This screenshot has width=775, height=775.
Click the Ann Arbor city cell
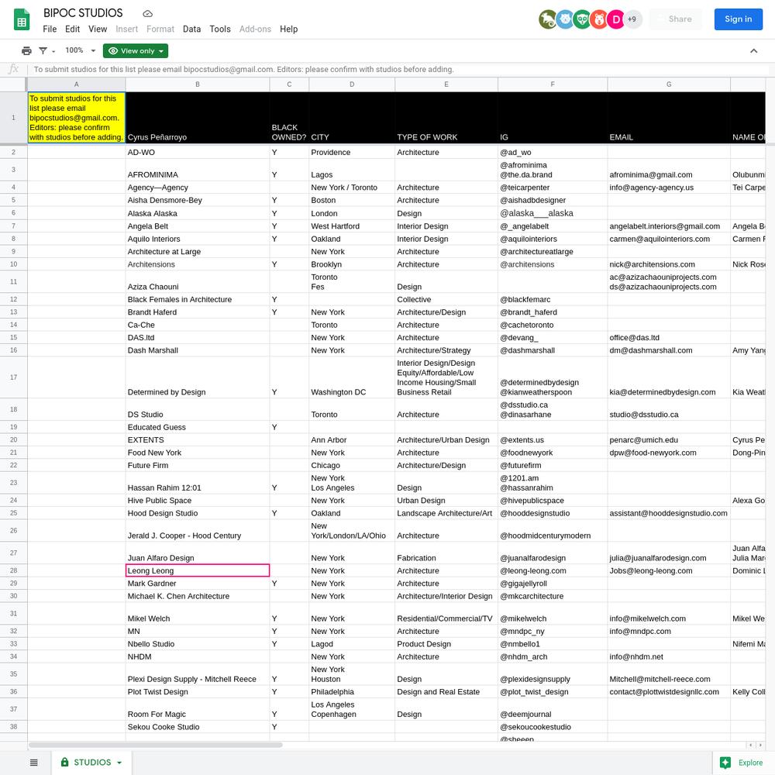click(352, 440)
